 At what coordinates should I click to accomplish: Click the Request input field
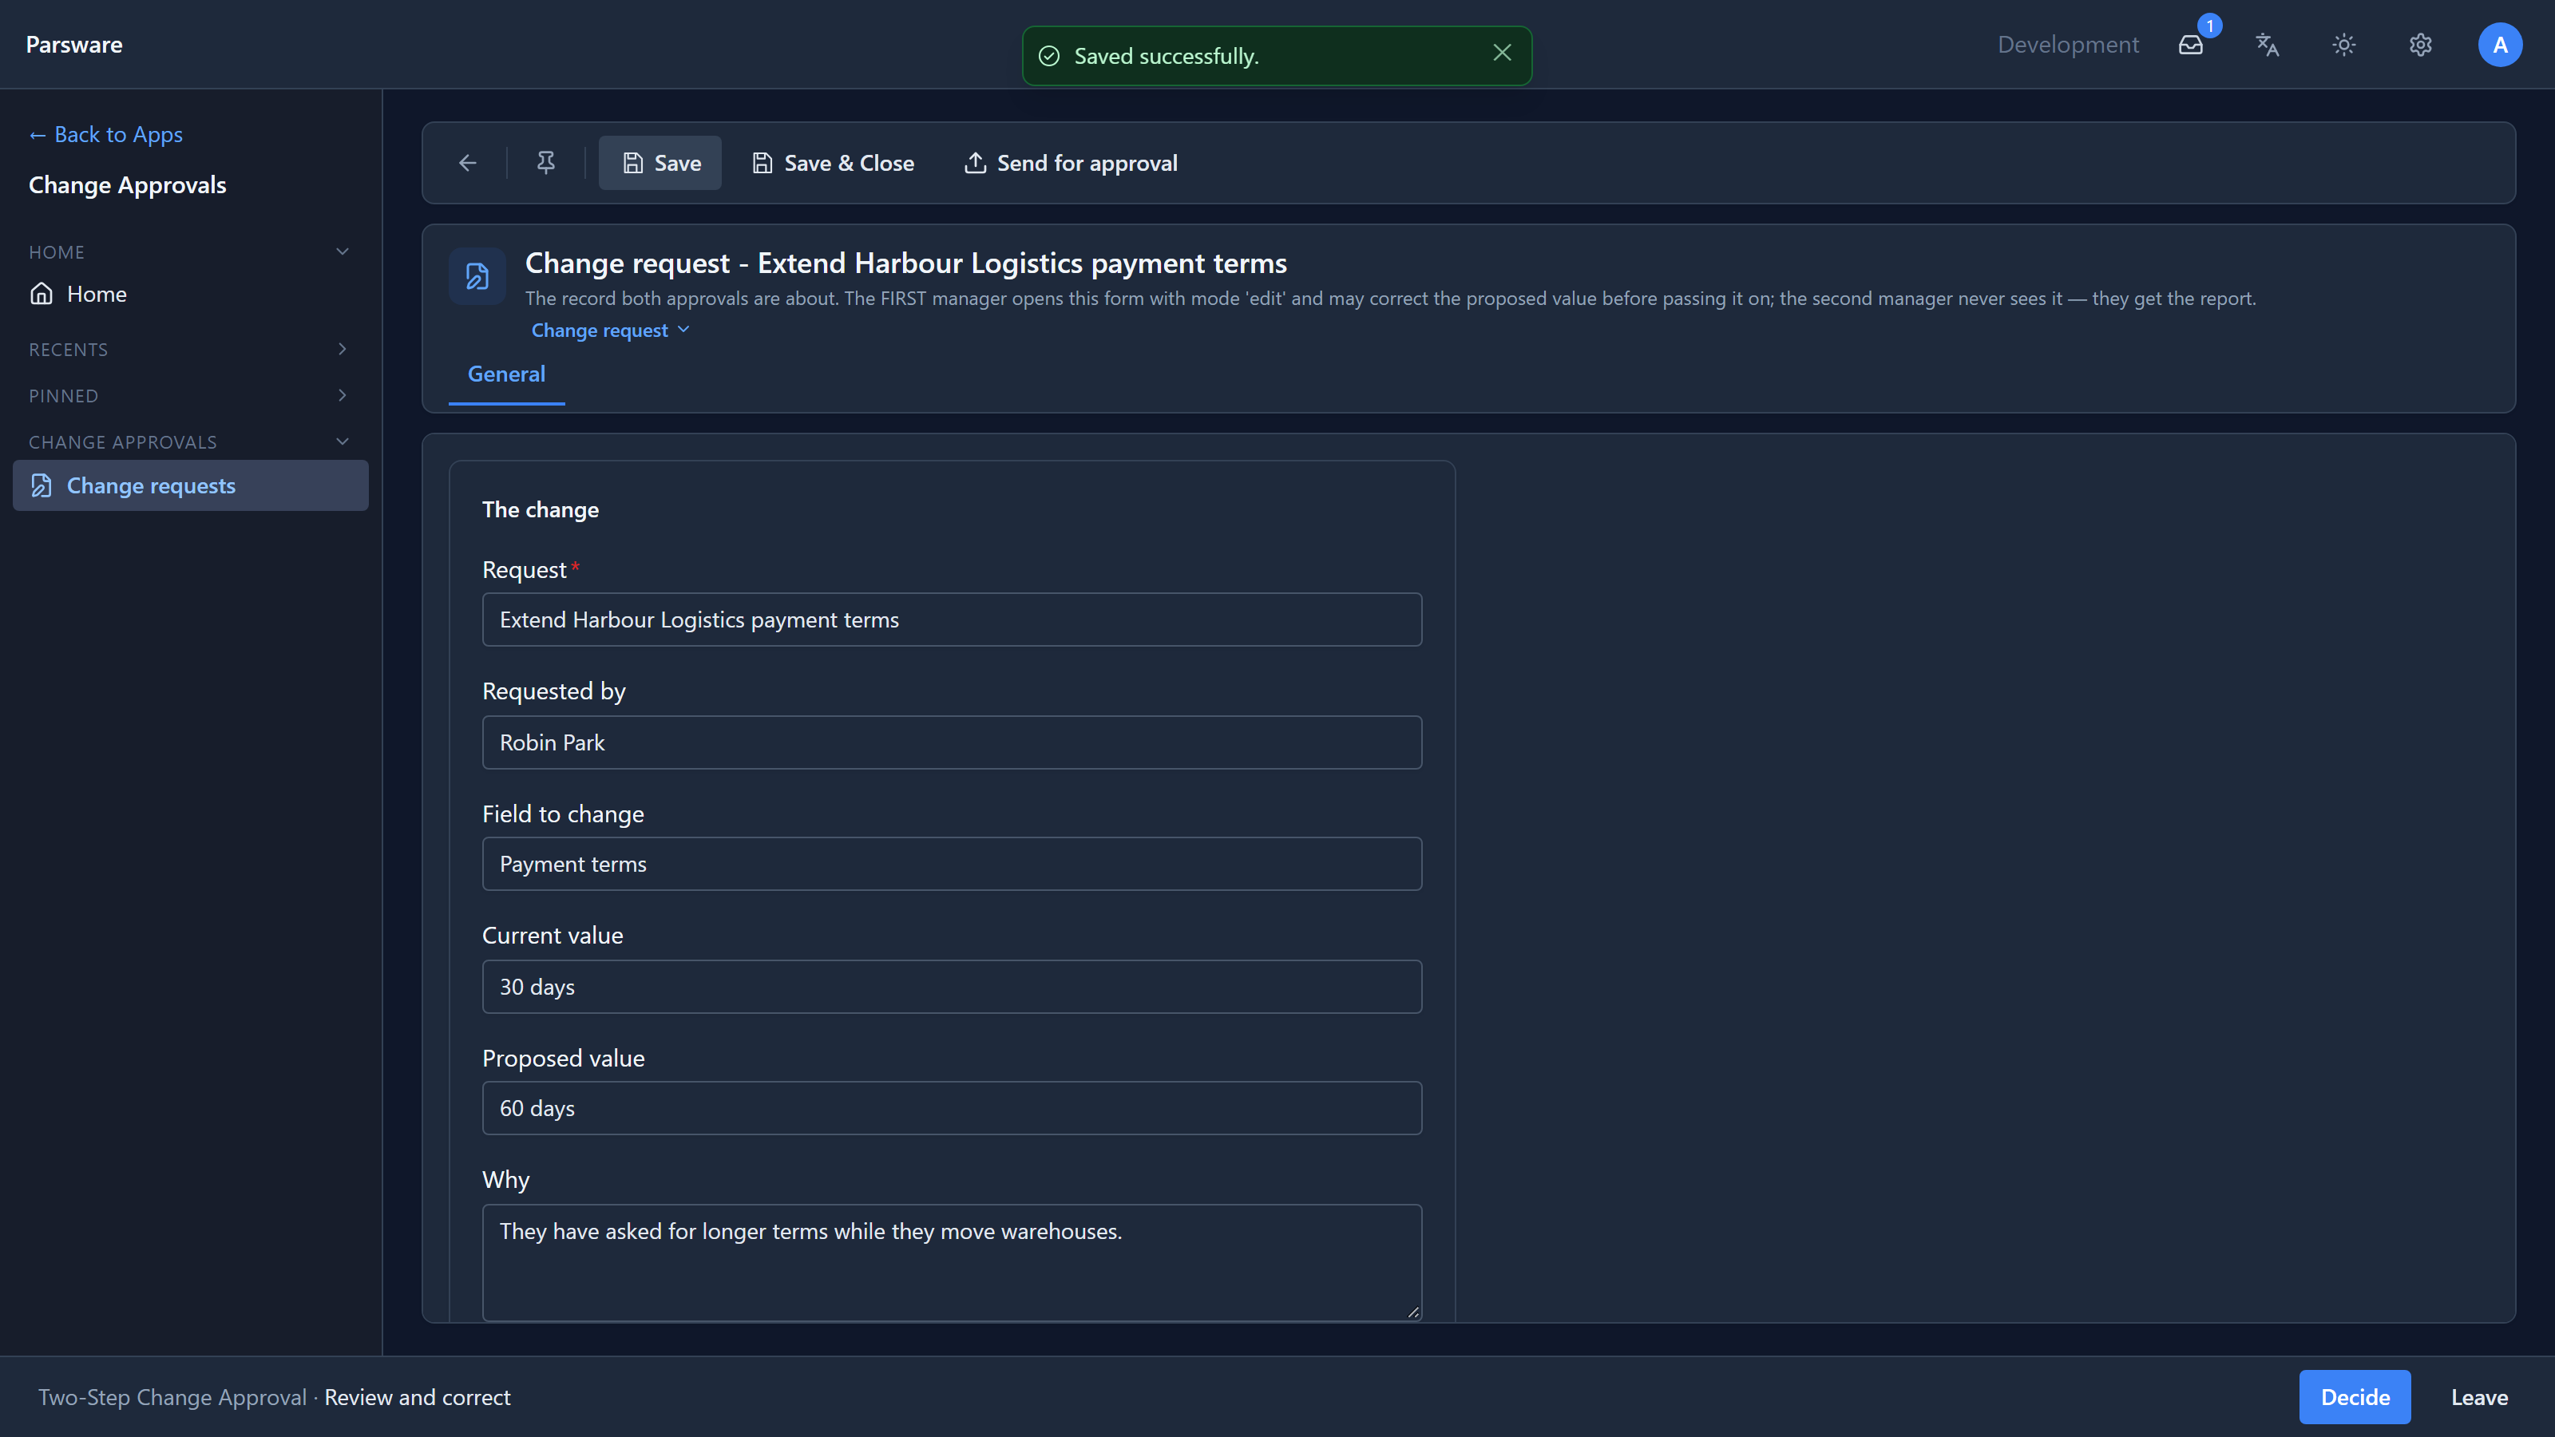tap(951, 620)
